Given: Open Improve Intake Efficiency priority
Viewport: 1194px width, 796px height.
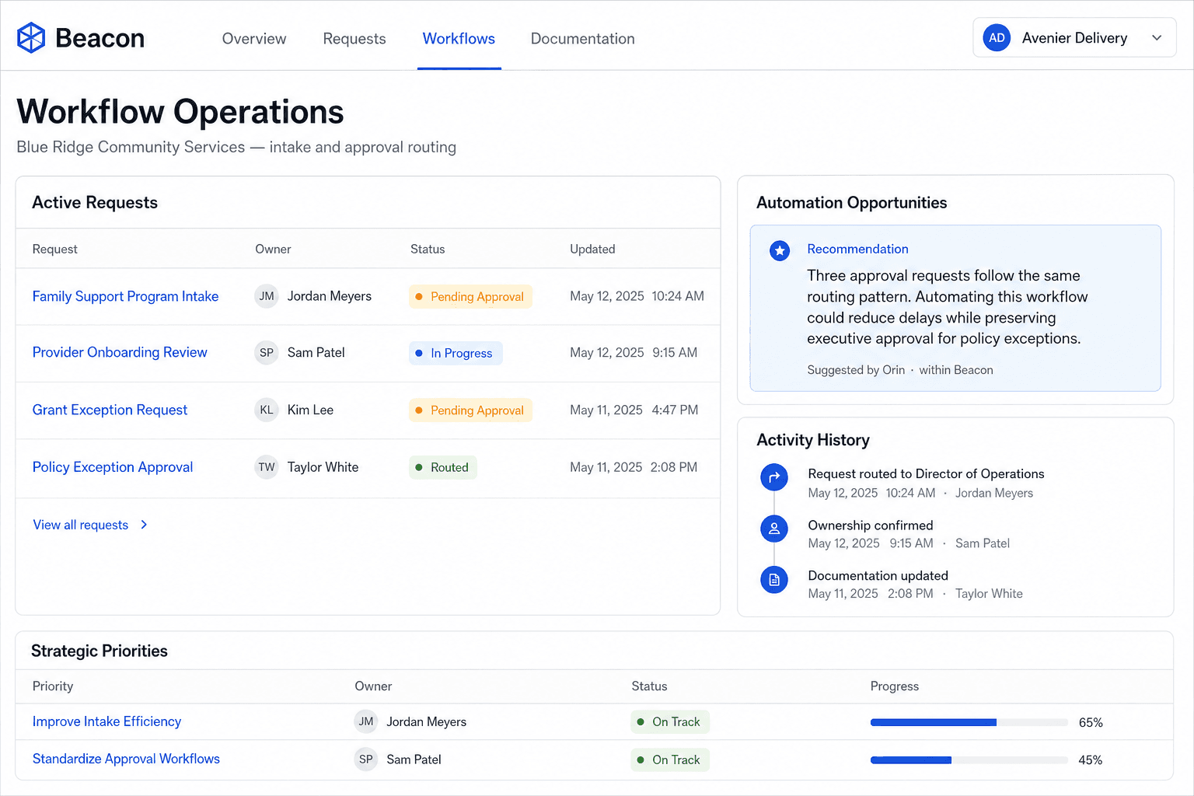Looking at the screenshot, I should point(106,721).
